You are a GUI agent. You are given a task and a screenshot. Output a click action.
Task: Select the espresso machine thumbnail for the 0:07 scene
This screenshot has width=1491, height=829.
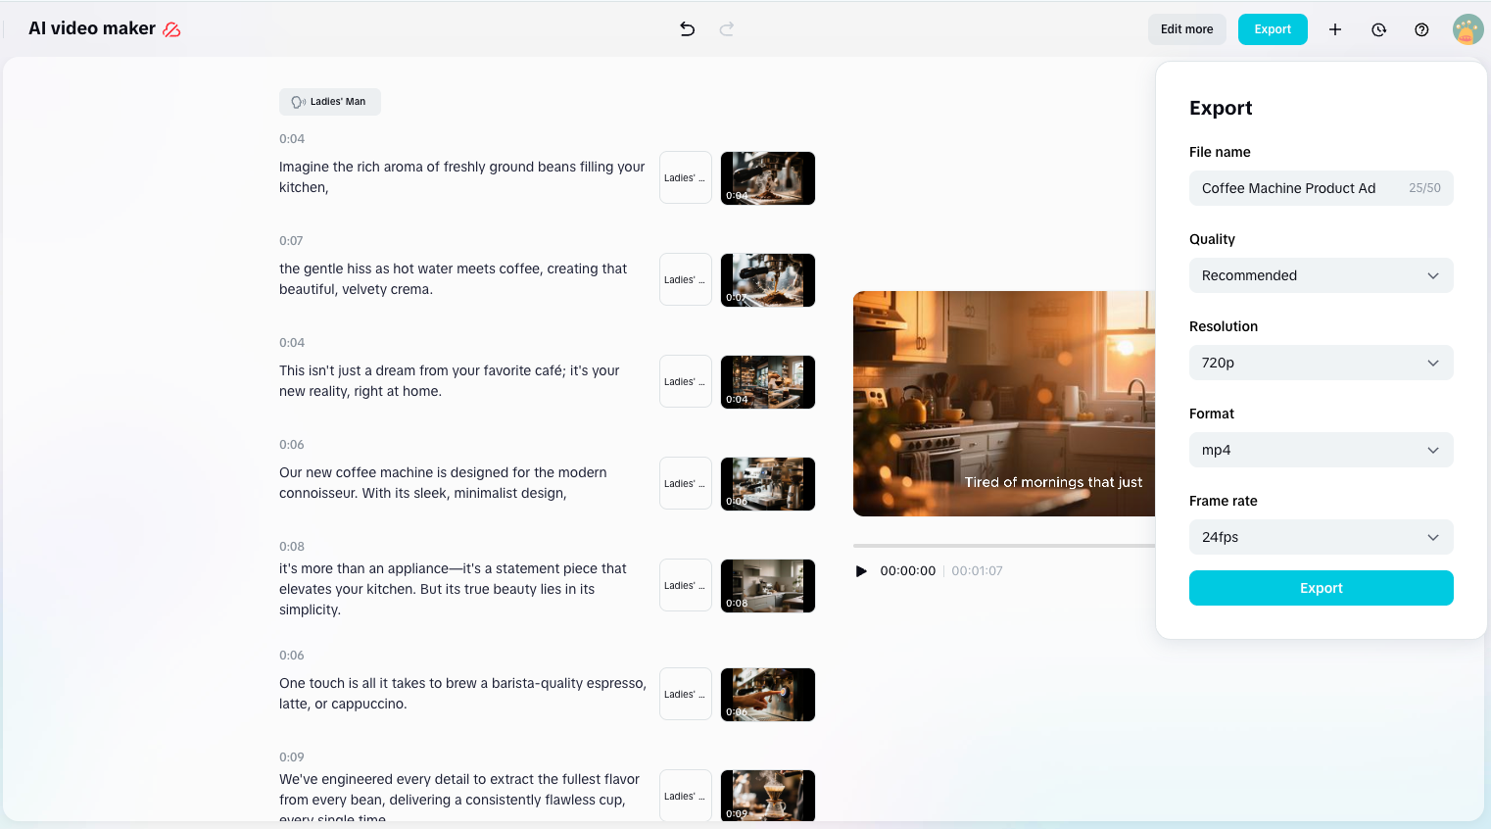[768, 279]
